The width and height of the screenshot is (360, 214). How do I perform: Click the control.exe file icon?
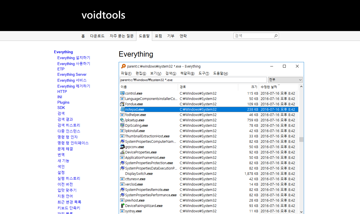tap(122, 93)
